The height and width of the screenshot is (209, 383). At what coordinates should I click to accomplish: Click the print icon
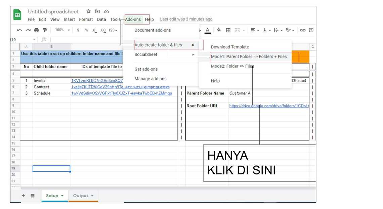pos(36,30)
